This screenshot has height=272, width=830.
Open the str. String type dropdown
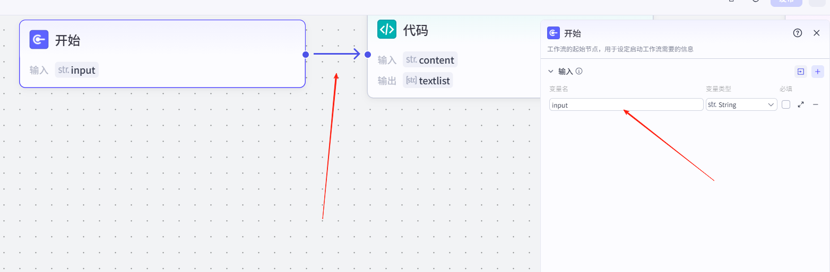pos(741,104)
